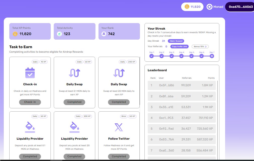Click the calendar icon on Check-in card

[x=30, y=73]
